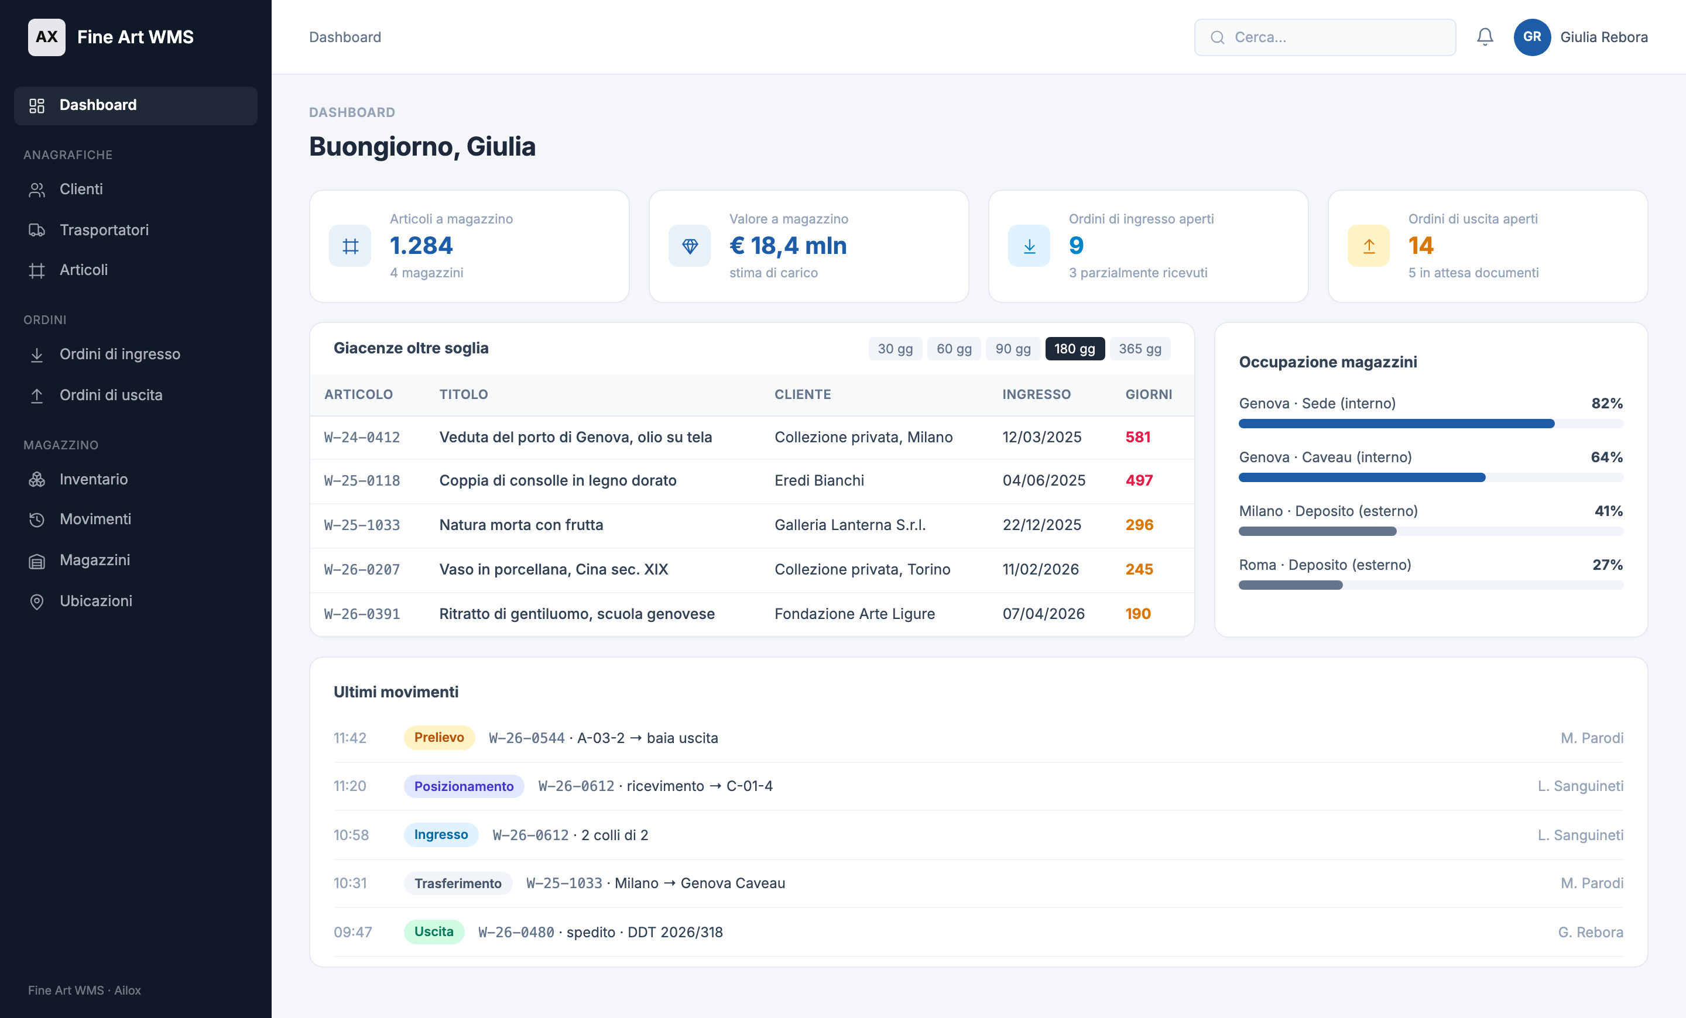1686x1018 pixels.
Task: Click the INGRESSO column header
Action: pyautogui.click(x=1036, y=394)
